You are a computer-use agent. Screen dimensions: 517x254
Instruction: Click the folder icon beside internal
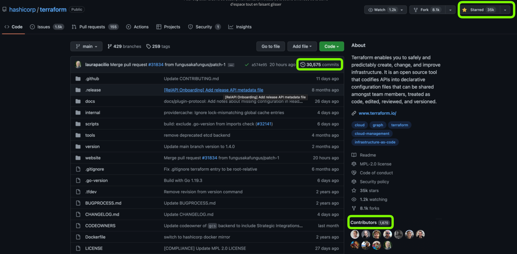click(x=78, y=113)
